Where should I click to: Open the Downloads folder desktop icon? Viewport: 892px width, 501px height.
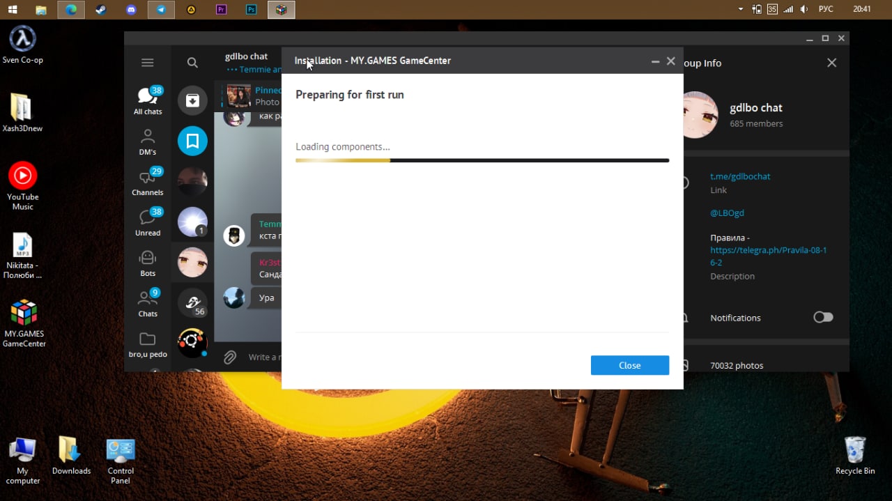[71, 456]
